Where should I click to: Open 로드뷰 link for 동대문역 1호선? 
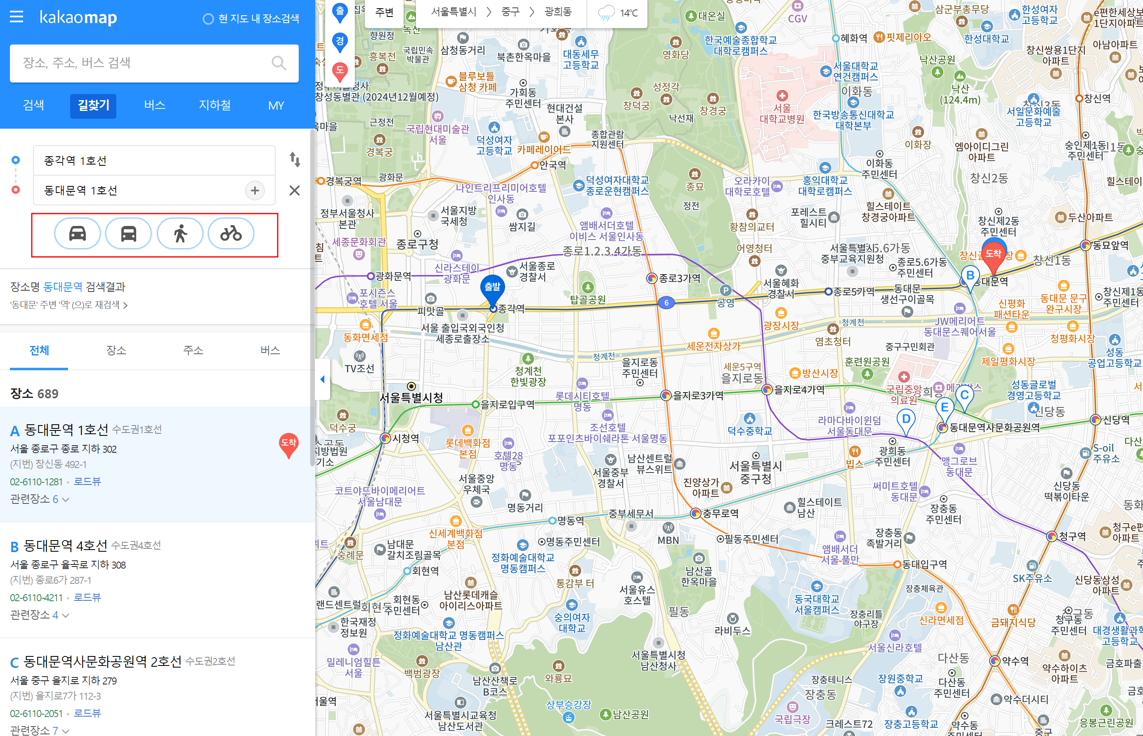[x=87, y=482]
